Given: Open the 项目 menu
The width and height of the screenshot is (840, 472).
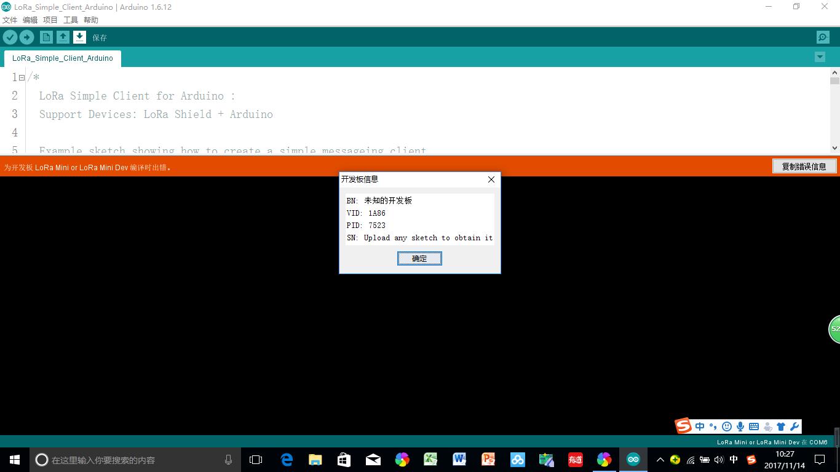Looking at the screenshot, I should coord(50,20).
